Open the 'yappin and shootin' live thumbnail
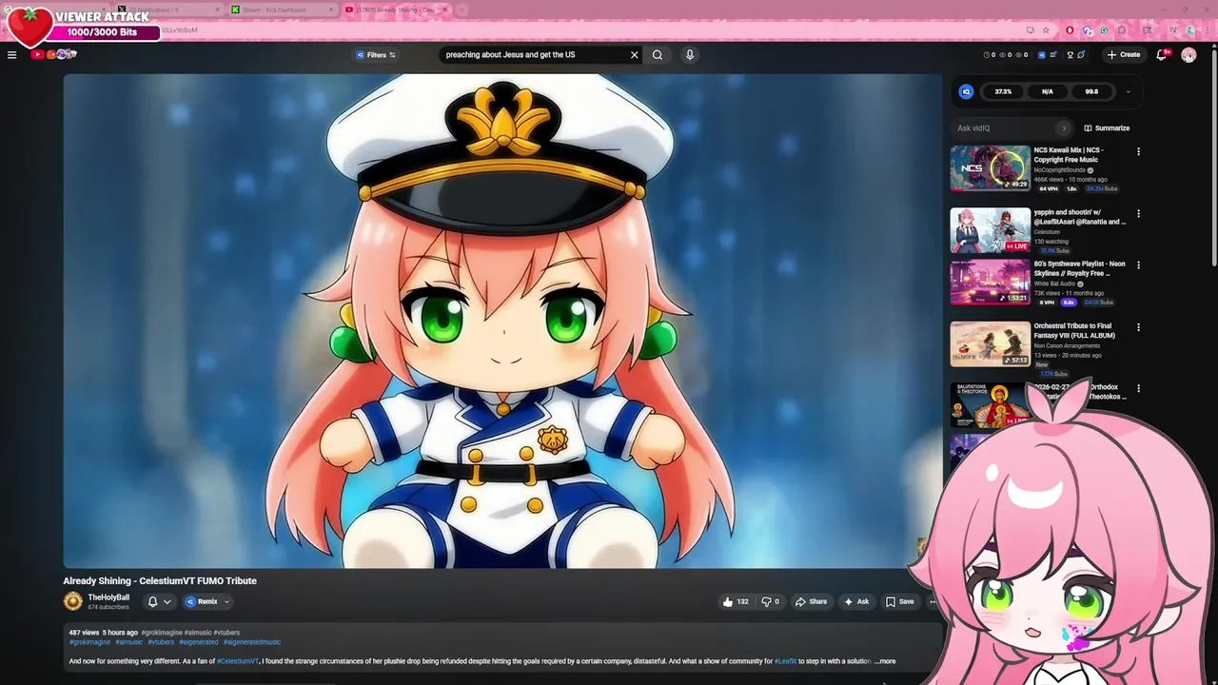The width and height of the screenshot is (1218, 685). 990,230
